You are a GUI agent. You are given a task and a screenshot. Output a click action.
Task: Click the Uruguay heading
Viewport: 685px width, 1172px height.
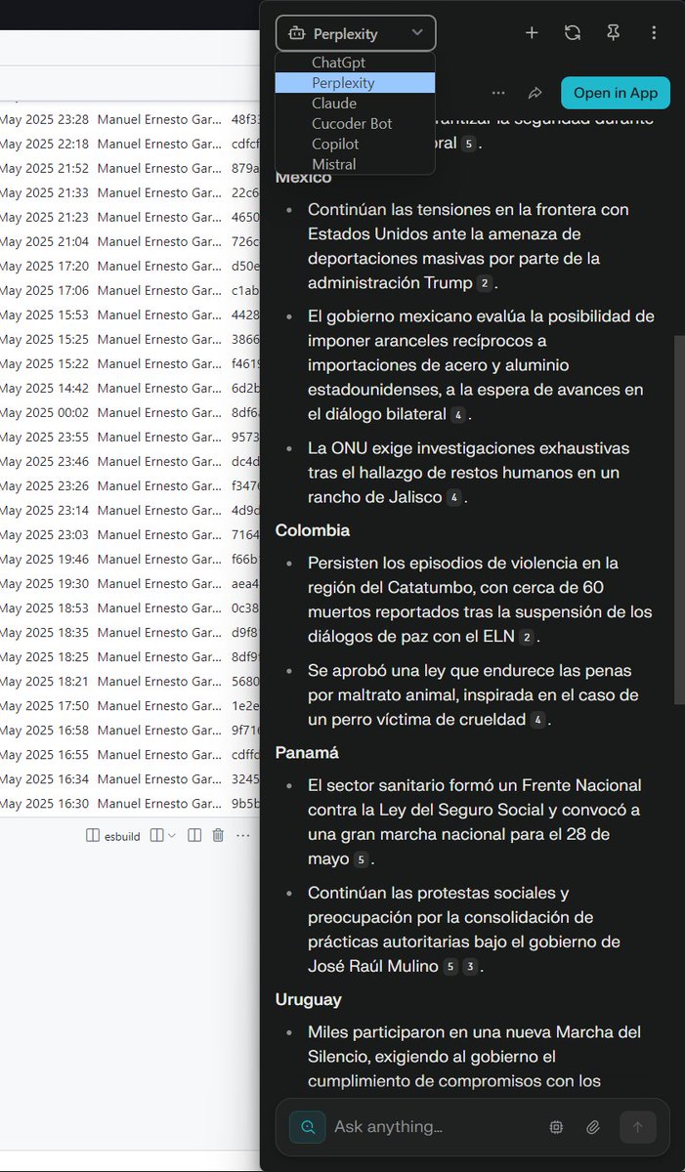[309, 1000]
